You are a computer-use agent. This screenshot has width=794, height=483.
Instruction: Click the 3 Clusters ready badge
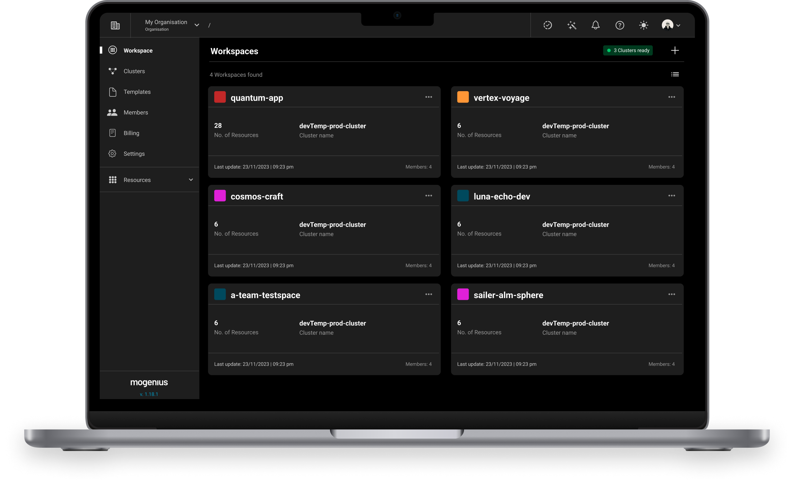tap(628, 50)
